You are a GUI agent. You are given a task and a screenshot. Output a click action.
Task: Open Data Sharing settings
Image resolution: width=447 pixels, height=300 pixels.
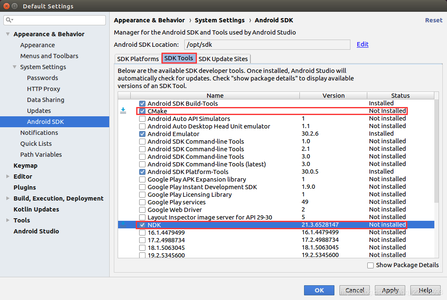pos(46,100)
